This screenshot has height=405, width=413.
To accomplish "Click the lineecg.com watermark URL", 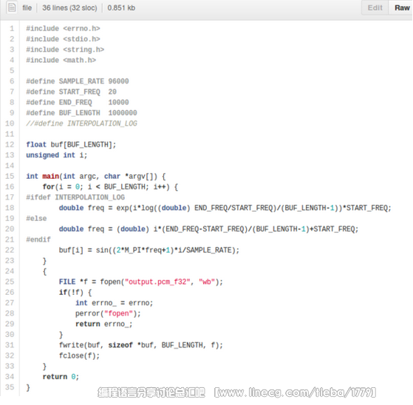I will pyautogui.click(x=295, y=392).
